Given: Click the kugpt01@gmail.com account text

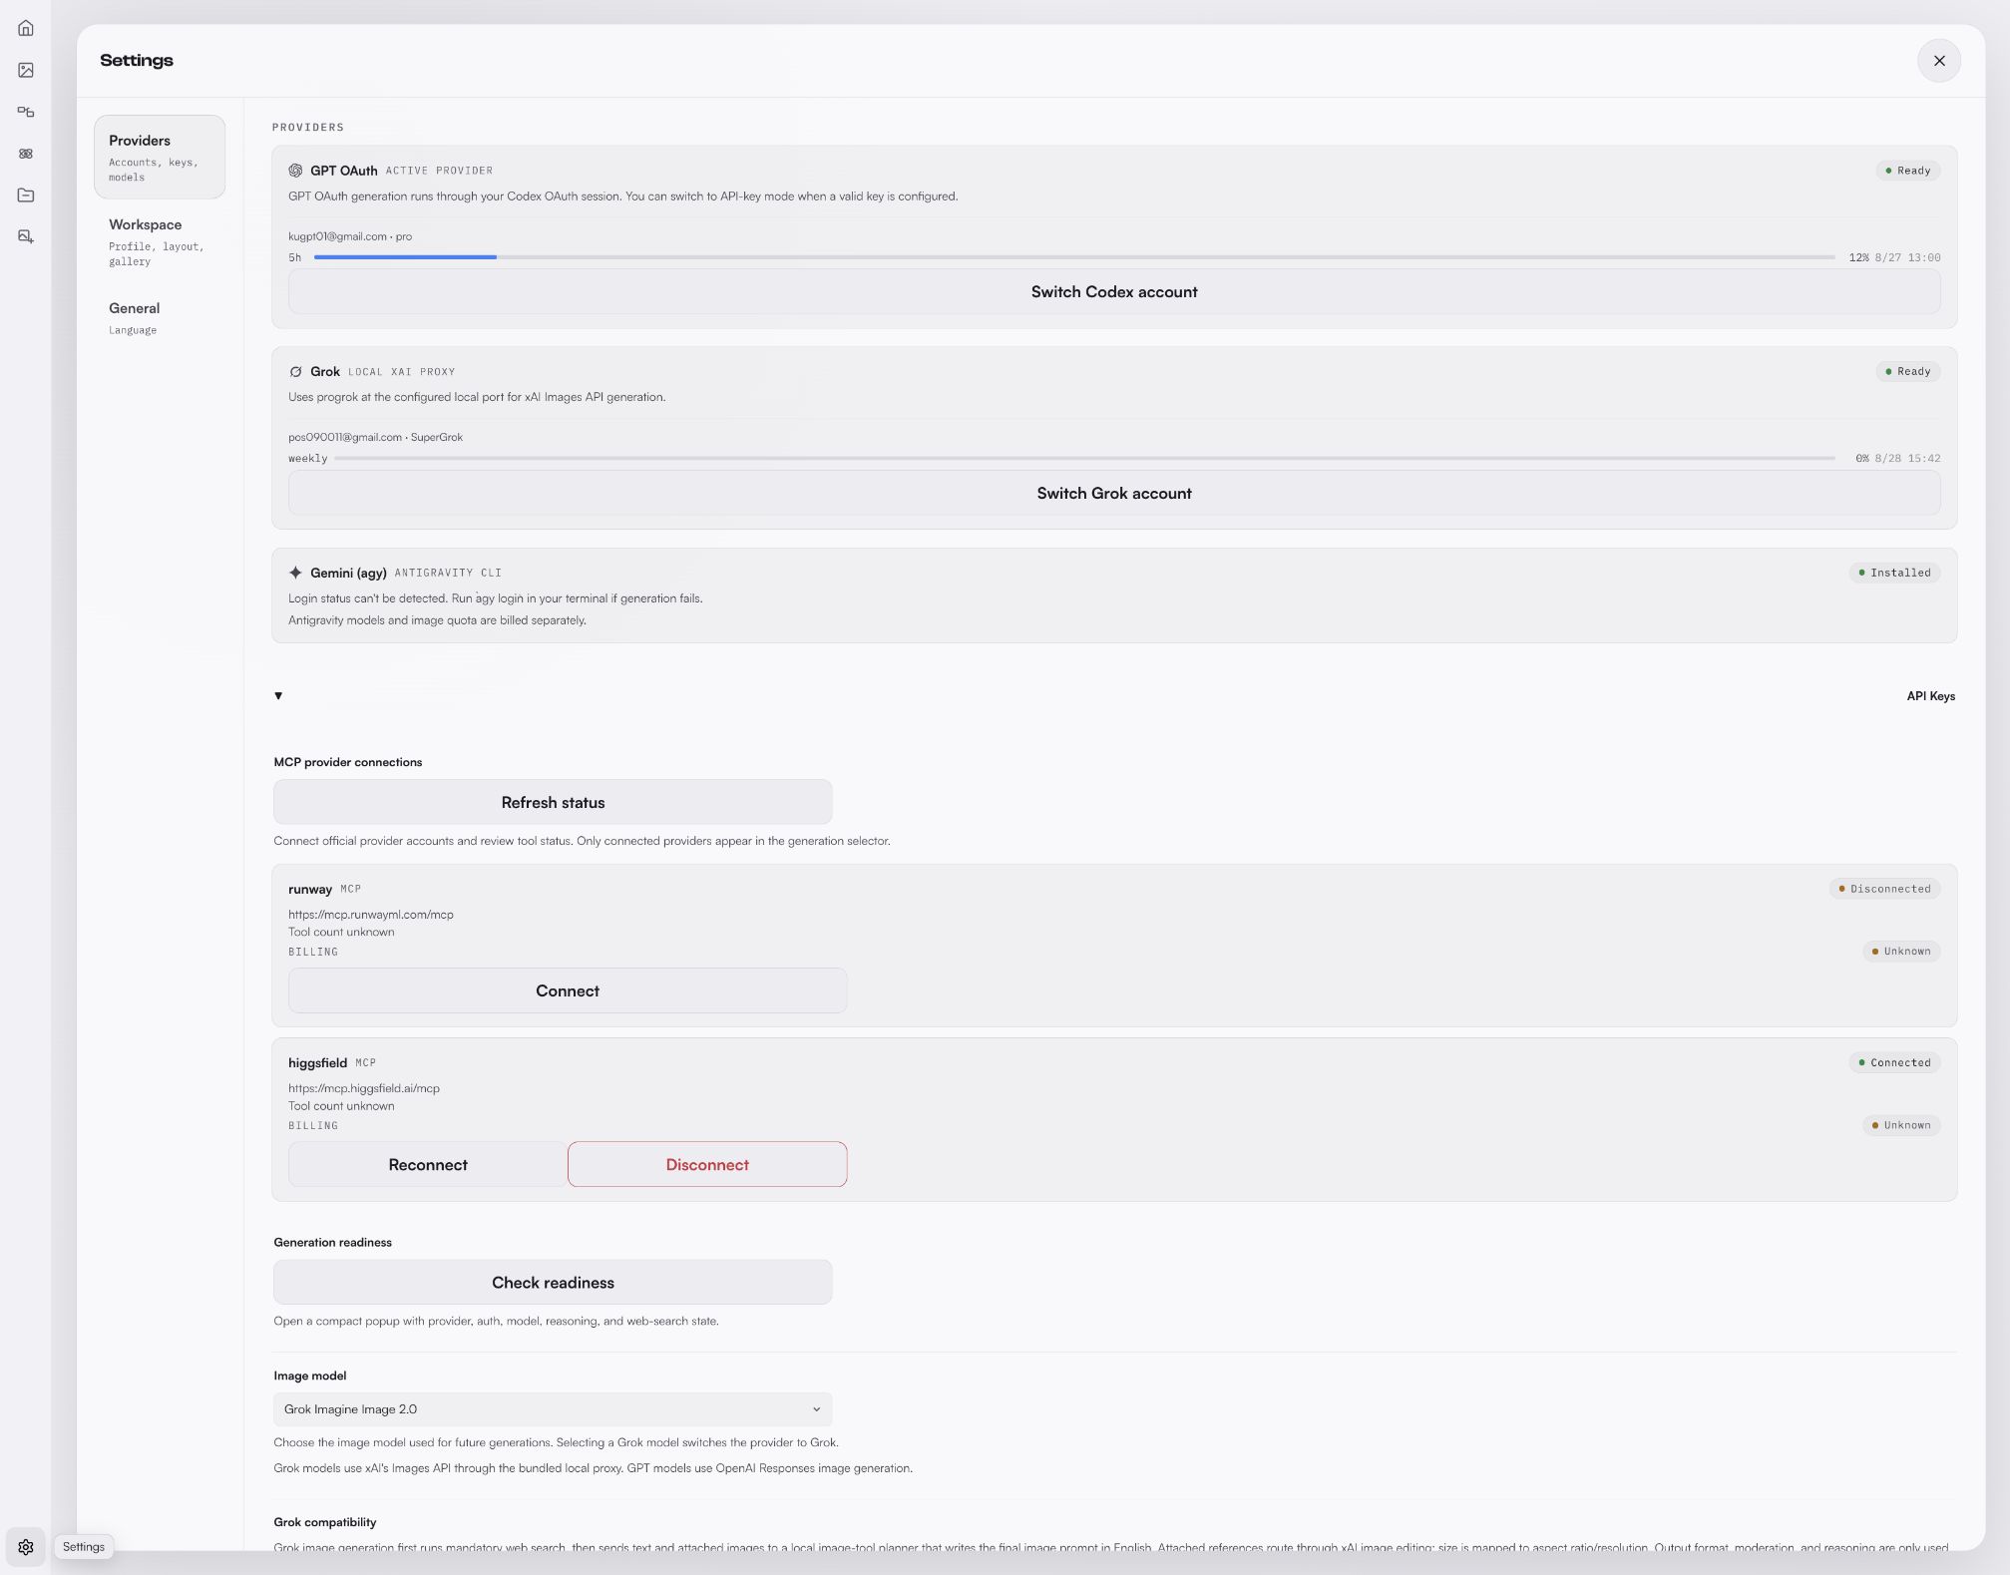Looking at the screenshot, I should (x=350, y=236).
